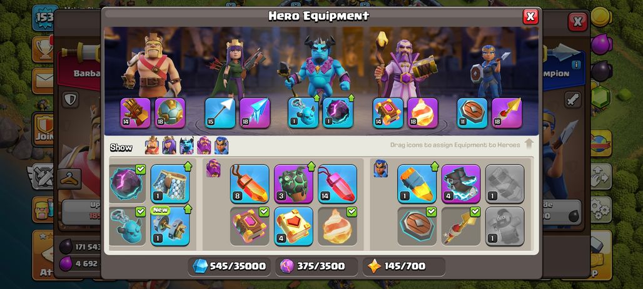Choose the level 4 electric boots equipment
Image resolution: width=643 pixels, height=289 pixels.
coord(461,184)
